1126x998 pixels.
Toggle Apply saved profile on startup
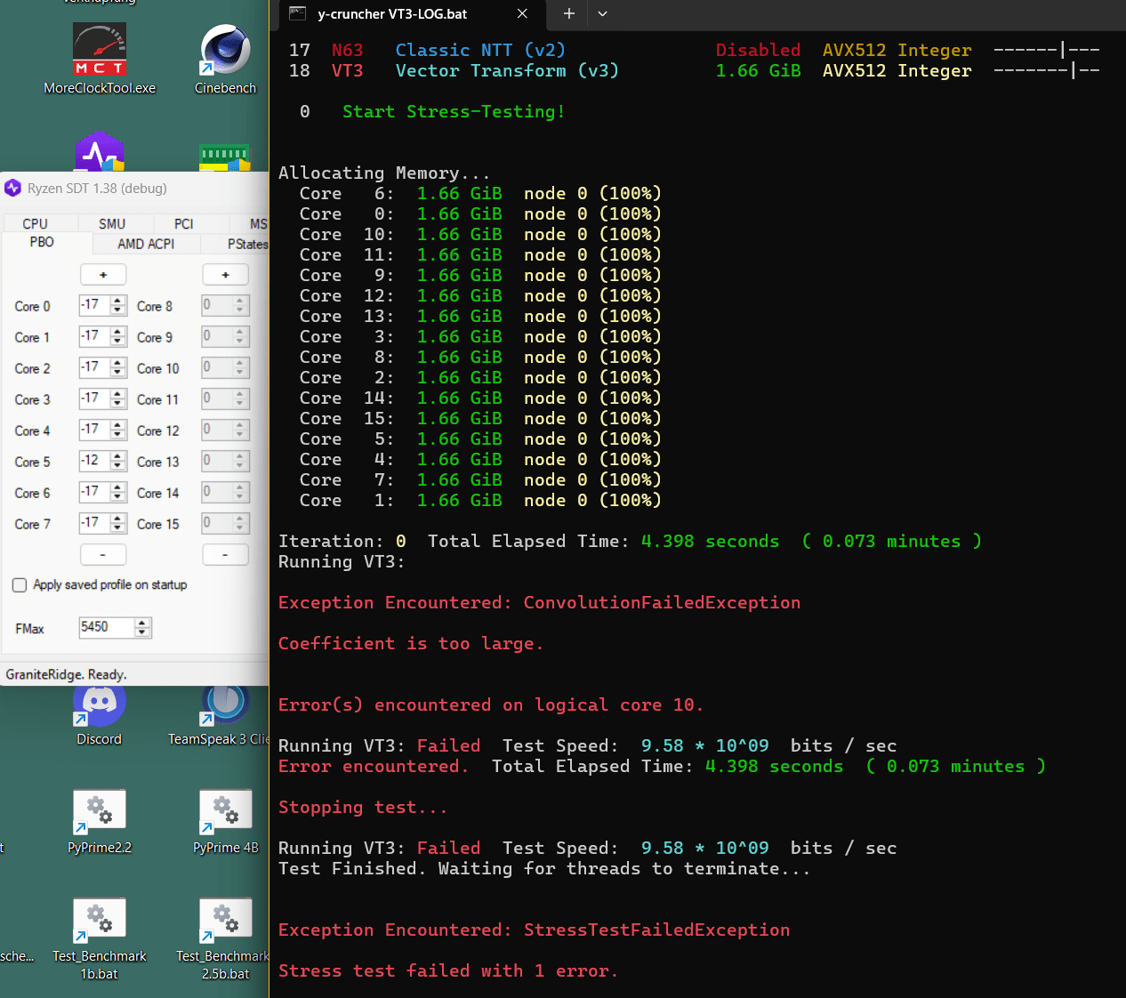pyautogui.click(x=20, y=585)
